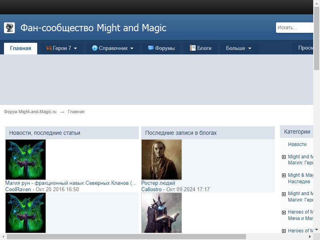Click the date Окт 09 2024 17:17
The height and width of the screenshot is (240, 320).
(188, 189)
